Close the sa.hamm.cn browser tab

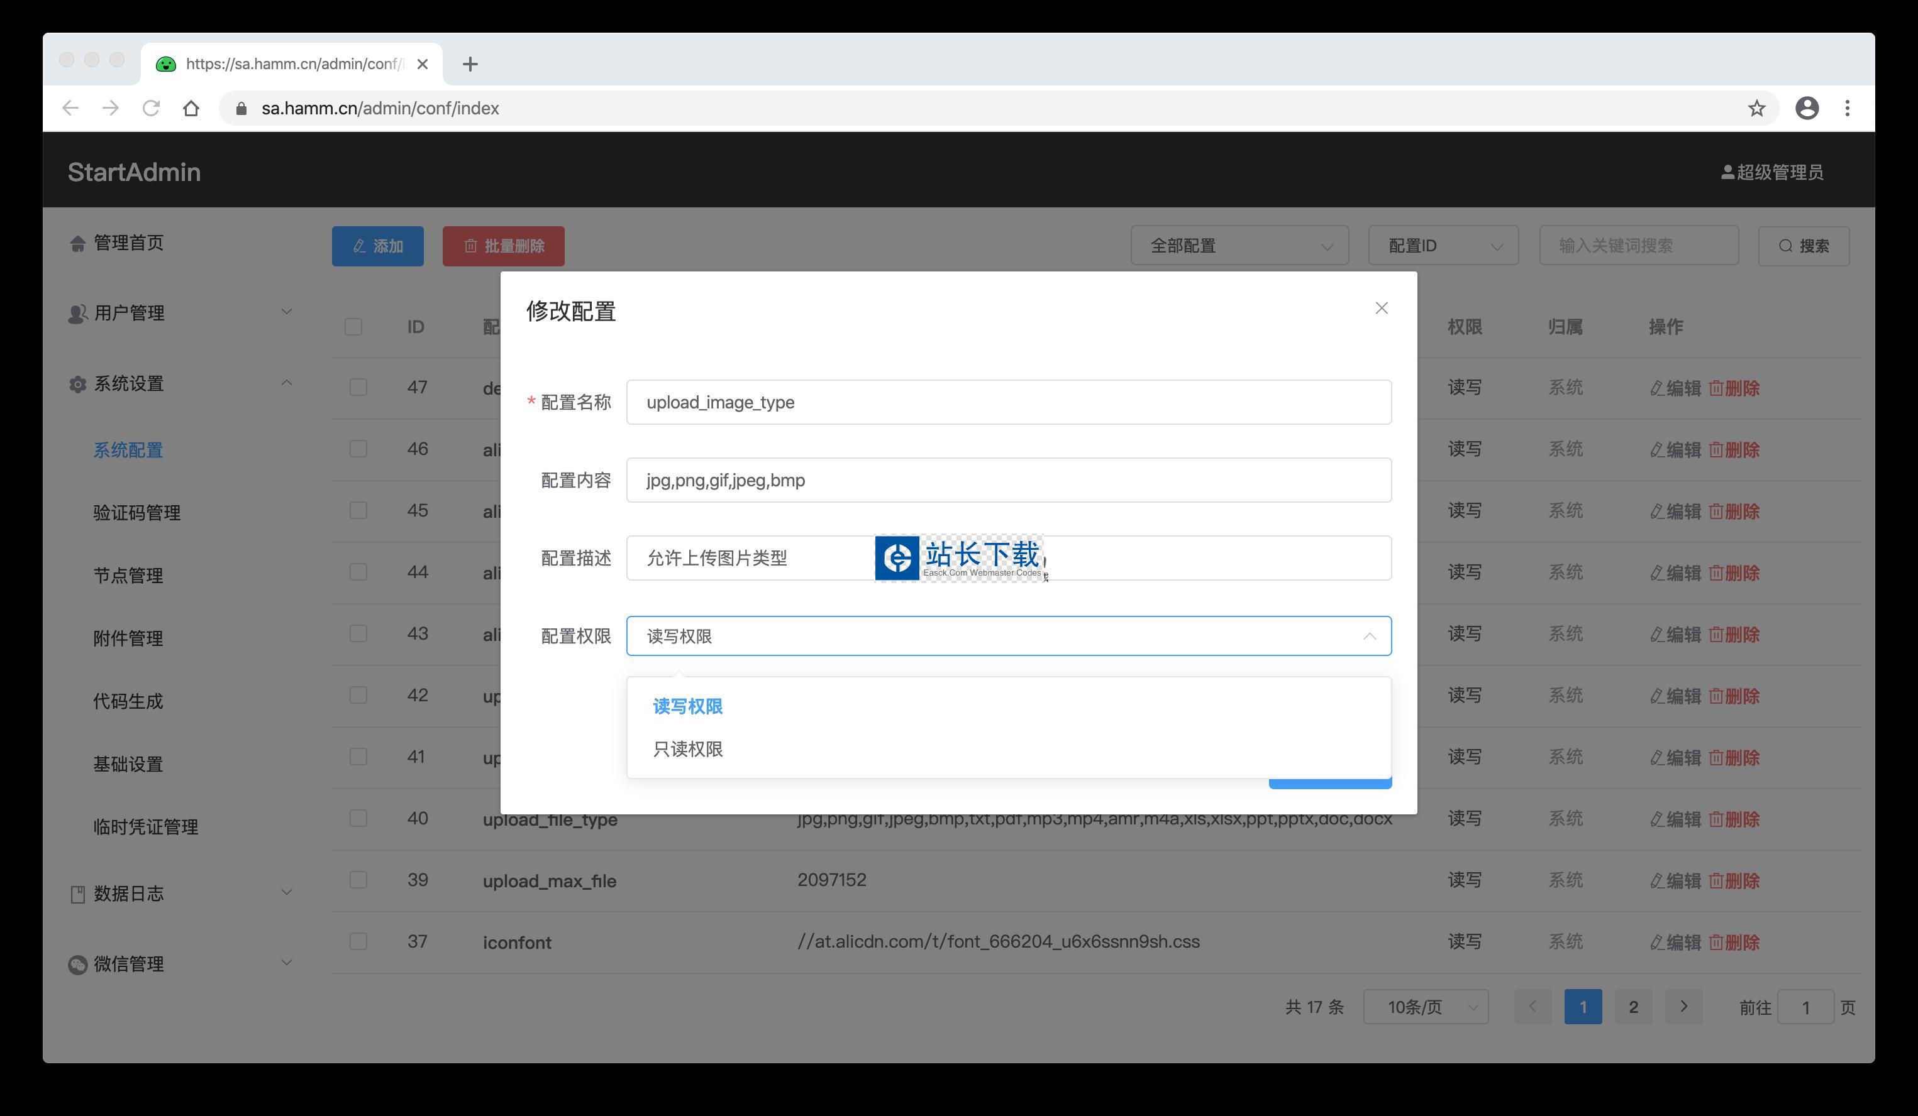pyautogui.click(x=423, y=64)
